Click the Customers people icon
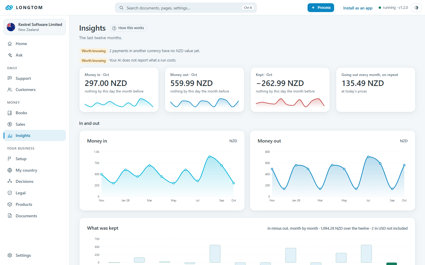Image resolution: width=425 pixels, height=265 pixels. 10,90
